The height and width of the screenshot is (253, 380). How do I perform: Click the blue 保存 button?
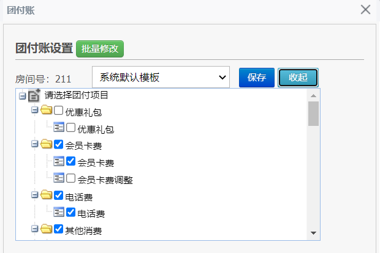257,78
